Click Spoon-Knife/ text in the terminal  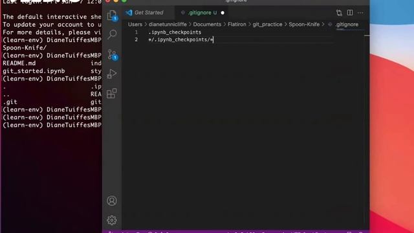(x=25, y=48)
